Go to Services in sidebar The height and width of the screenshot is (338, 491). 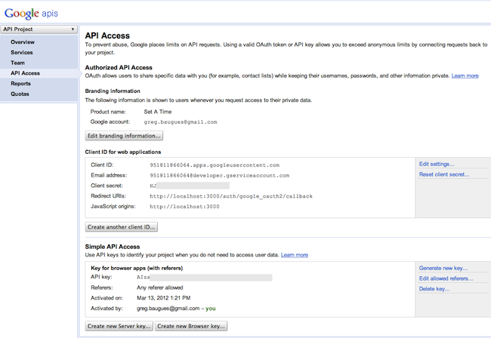22,52
